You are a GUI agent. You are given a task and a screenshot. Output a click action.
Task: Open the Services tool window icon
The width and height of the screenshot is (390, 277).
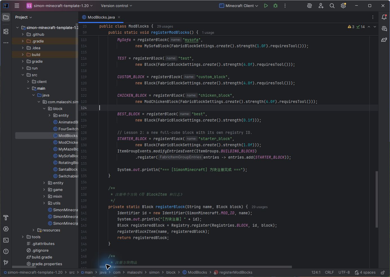tap(6, 229)
